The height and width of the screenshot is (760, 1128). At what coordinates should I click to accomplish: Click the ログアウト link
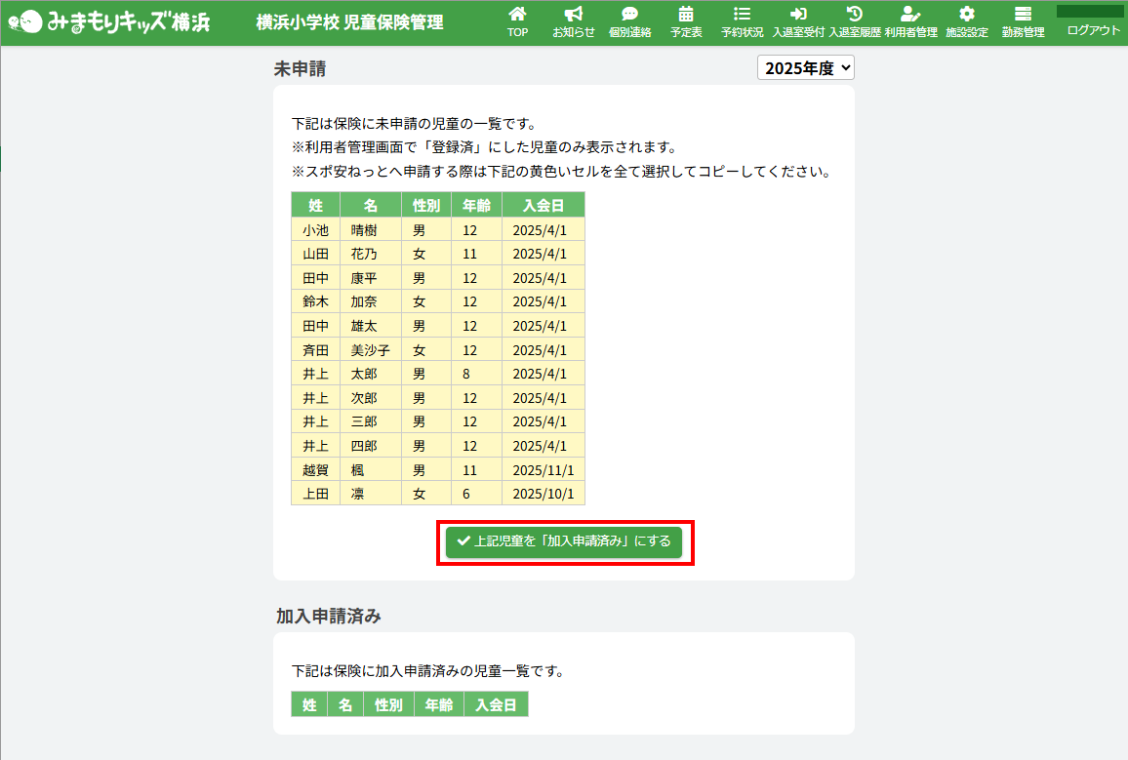(1093, 30)
